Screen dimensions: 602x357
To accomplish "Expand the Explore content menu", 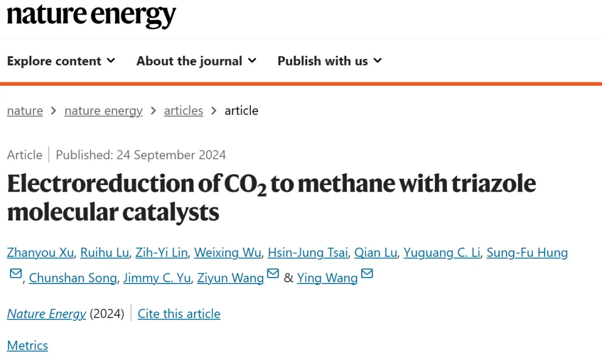I will pos(61,61).
